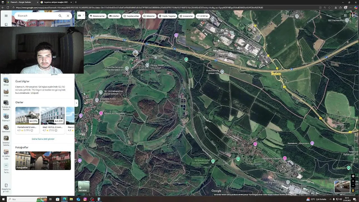Open the Katmanlar layers switcher
359x202 pixels.
coord(84,187)
